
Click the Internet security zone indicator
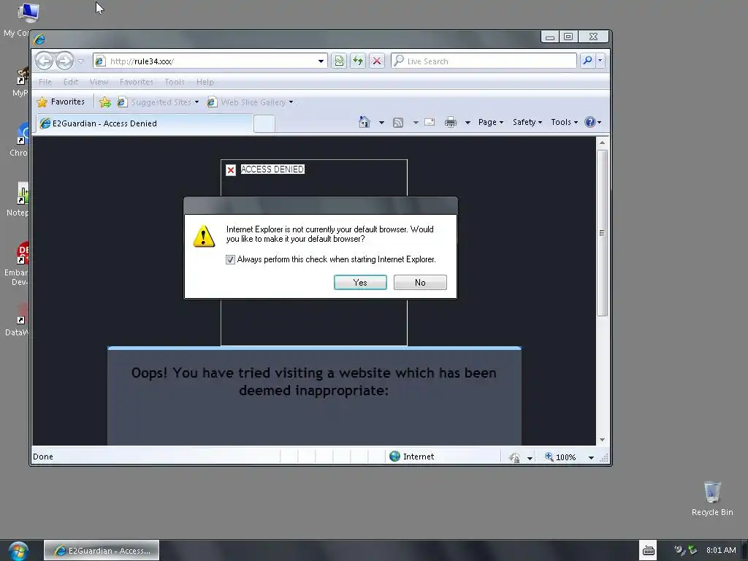pyautogui.click(x=412, y=457)
